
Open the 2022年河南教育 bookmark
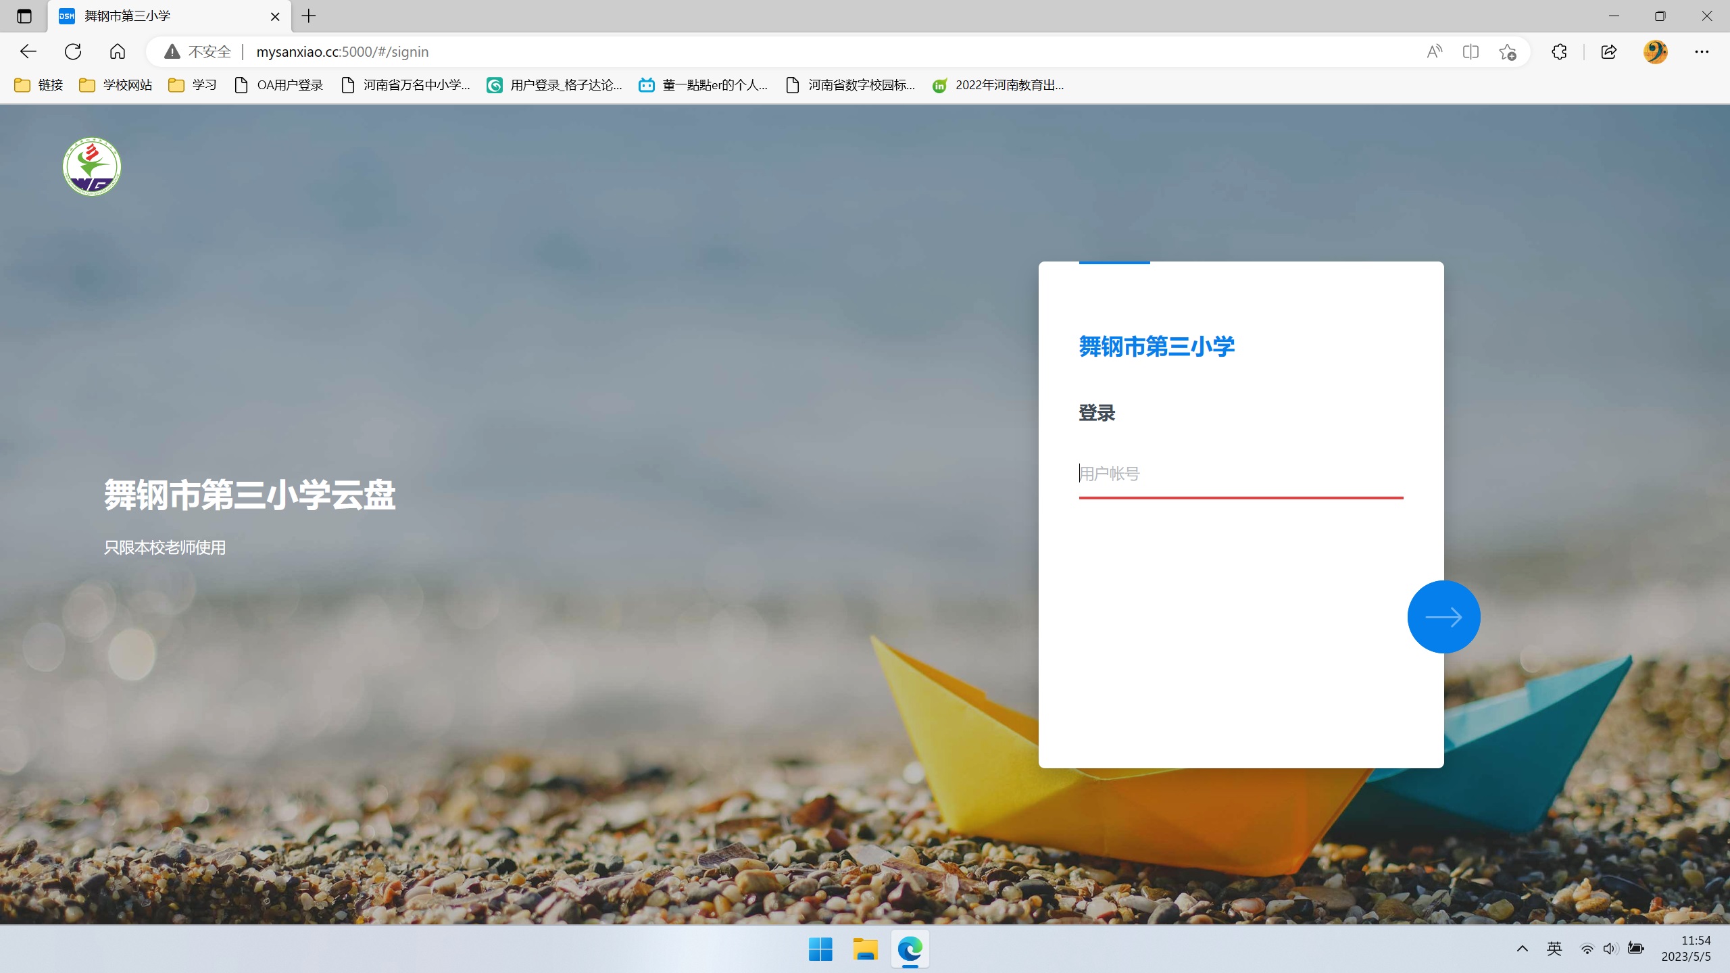[998, 85]
